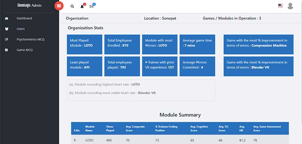
Task: Click the Dashboard gauge icon
Action: 6,18
